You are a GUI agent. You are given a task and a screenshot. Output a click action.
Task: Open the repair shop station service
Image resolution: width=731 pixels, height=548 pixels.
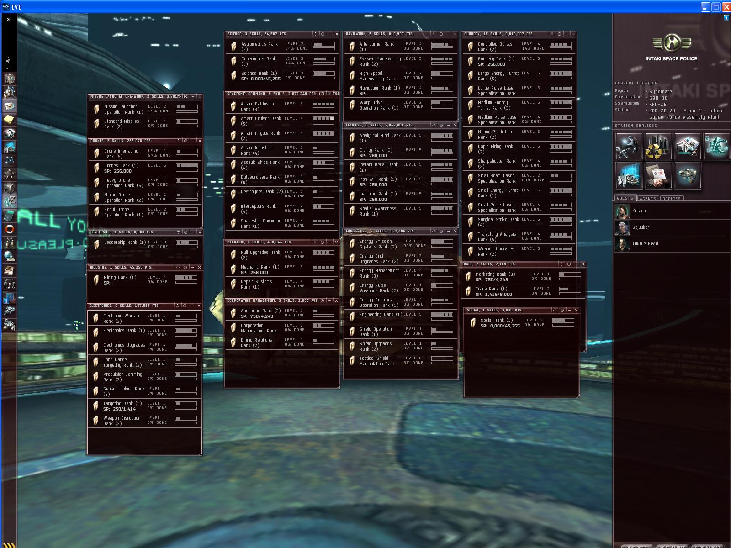pyautogui.click(x=629, y=146)
